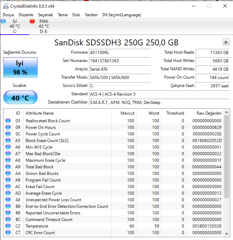Viewport: 233px width, 240px height.
Task: Click the Desteklenen Özellikler field
Action: pos(159,102)
